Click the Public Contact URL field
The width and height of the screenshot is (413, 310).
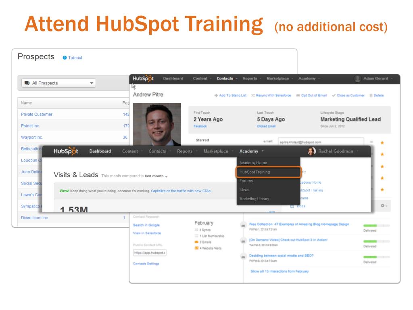(150, 253)
